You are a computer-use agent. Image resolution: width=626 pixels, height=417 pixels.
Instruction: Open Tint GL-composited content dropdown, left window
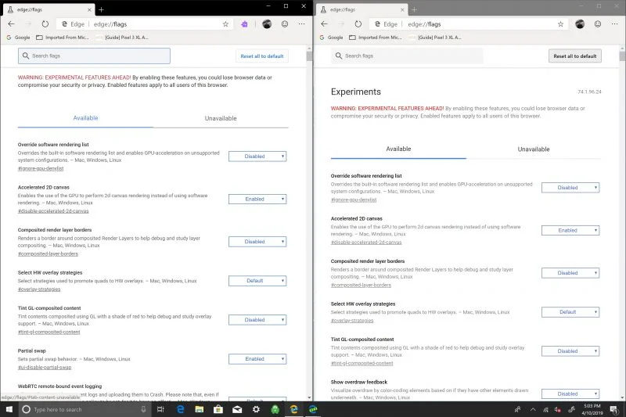coord(257,320)
